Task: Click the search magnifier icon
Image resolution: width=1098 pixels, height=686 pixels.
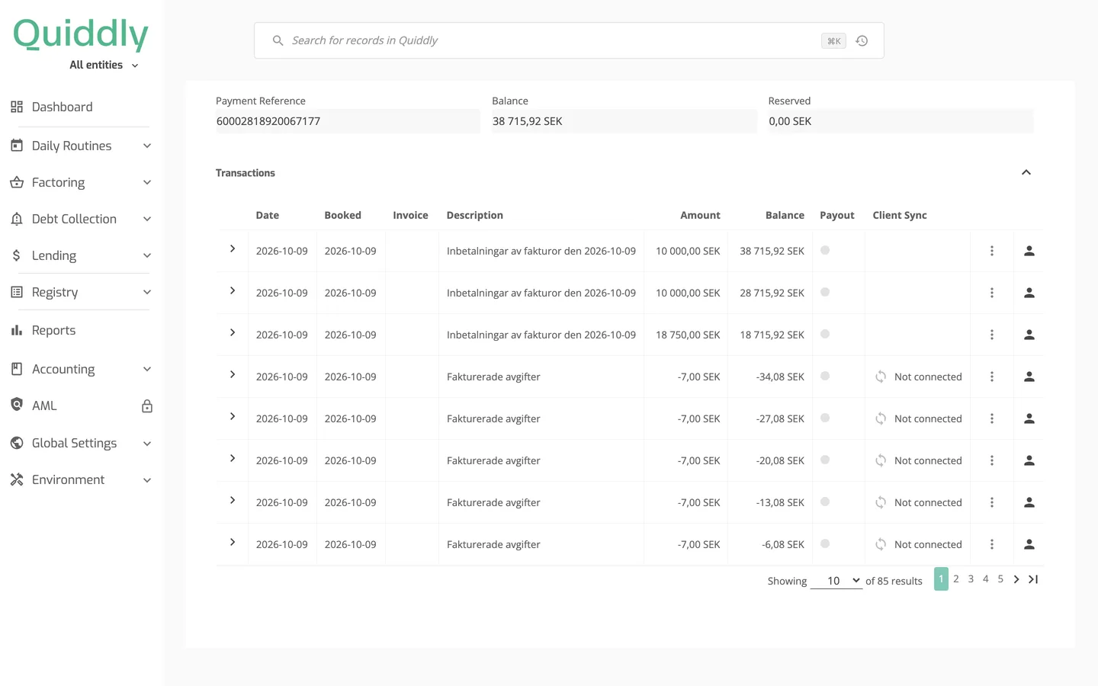Action: [278, 40]
